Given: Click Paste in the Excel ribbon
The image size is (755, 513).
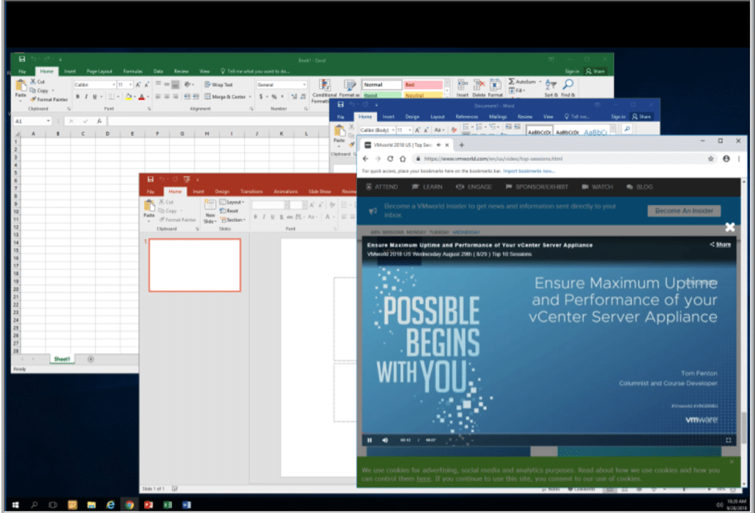Looking at the screenshot, I should tap(21, 88).
